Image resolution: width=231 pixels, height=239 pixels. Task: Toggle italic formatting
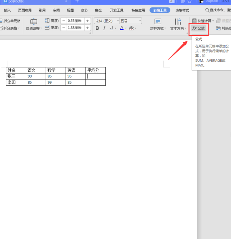tap(104, 28)
